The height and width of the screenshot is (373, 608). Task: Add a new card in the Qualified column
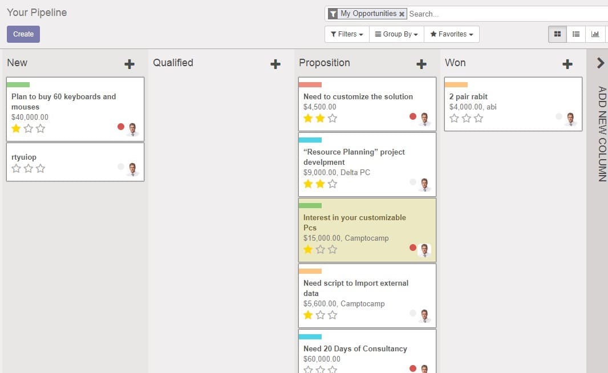[x=275, y=64]
